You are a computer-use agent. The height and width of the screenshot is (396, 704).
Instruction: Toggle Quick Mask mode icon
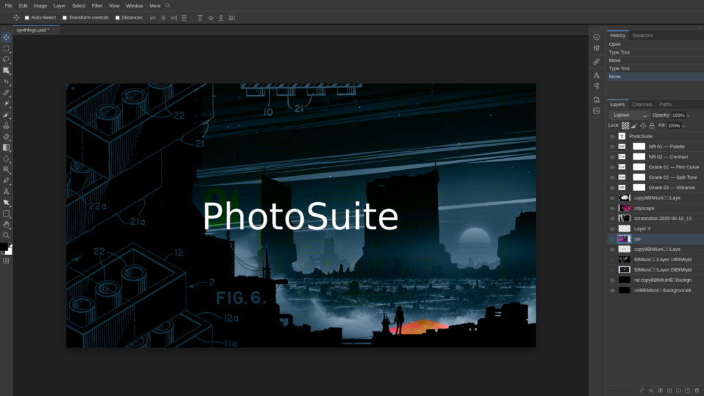(x=6, y=261)
